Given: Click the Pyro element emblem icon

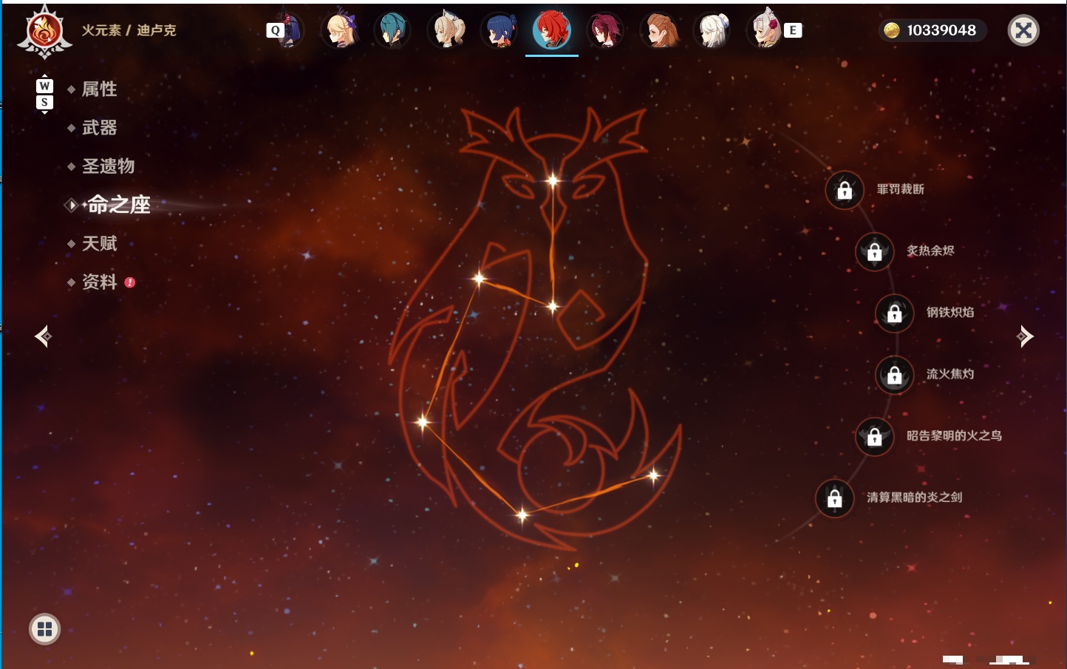Looking at the screenshot, I should click(x=44, y=32).
